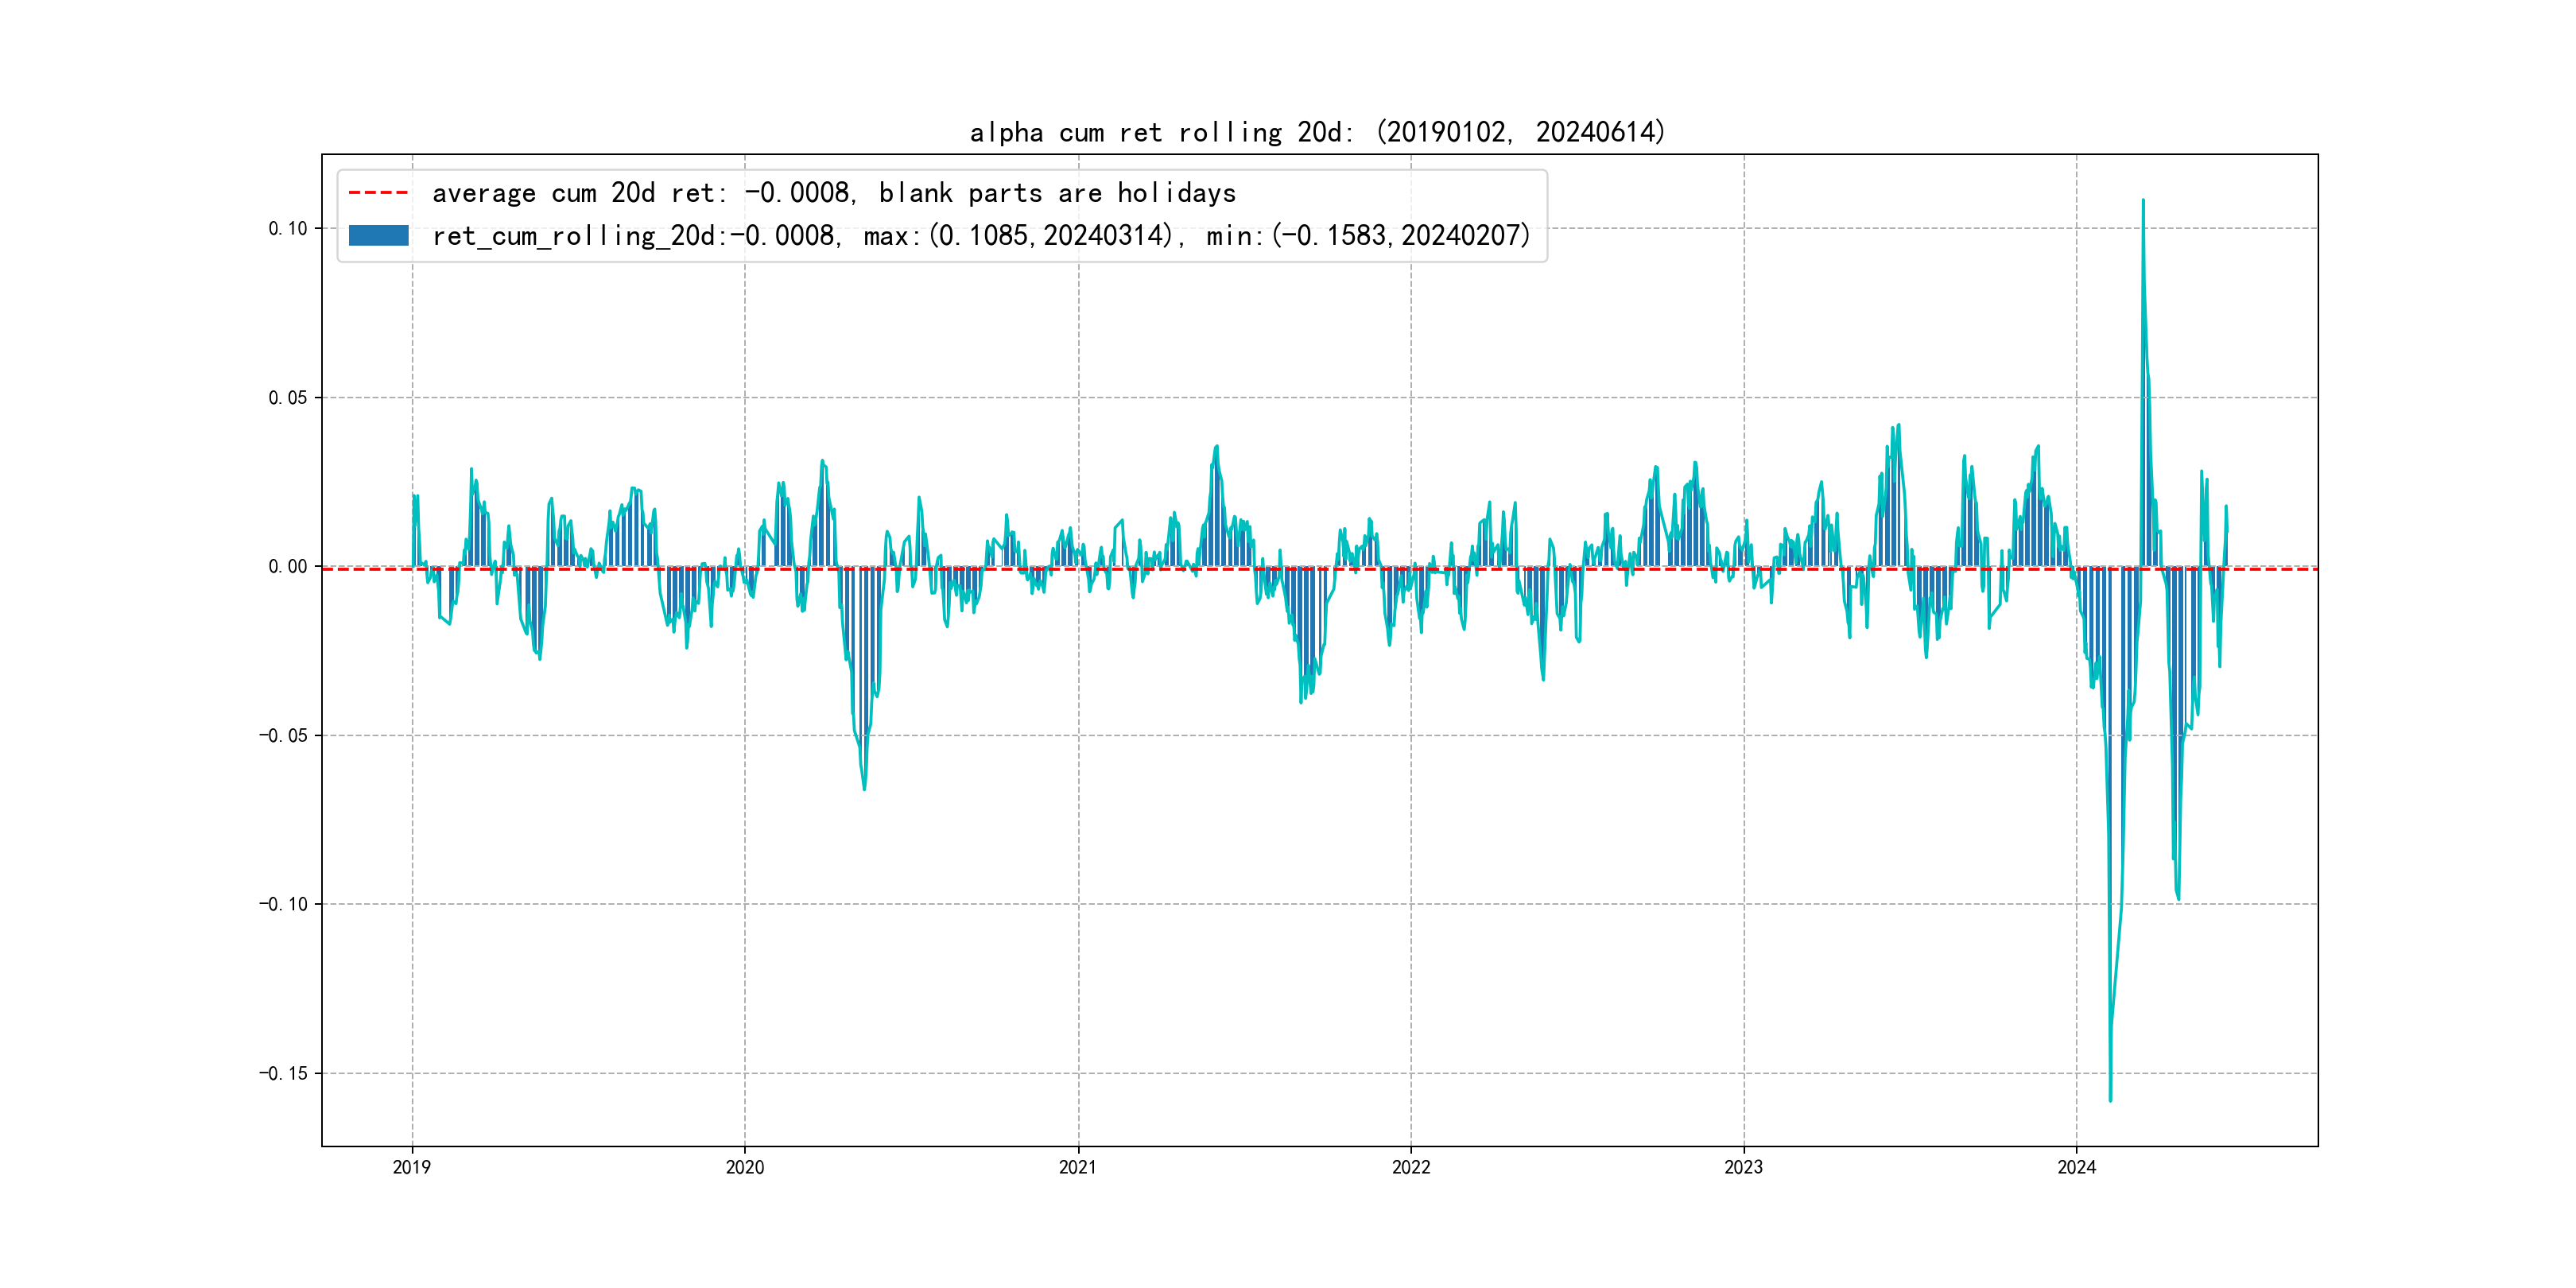The height and width of the screenshot is (1288, 2576).
Task: Click the minimum trough tip in early 2024
Action: [2110, 1100]
